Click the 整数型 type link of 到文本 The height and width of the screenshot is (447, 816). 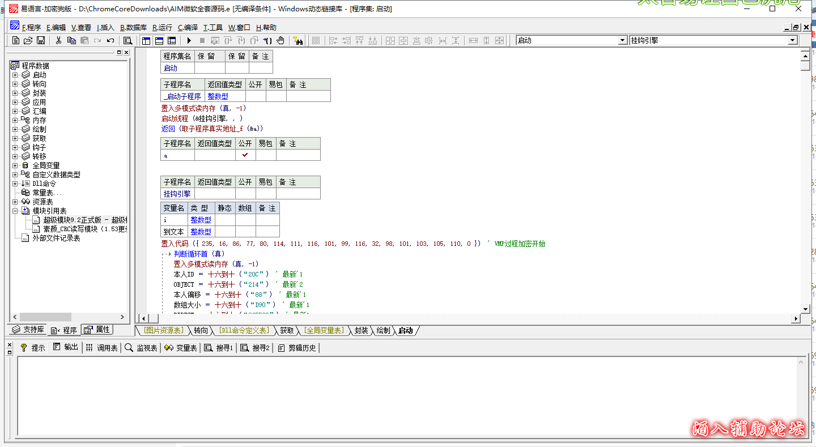click(x=201, y=231)
